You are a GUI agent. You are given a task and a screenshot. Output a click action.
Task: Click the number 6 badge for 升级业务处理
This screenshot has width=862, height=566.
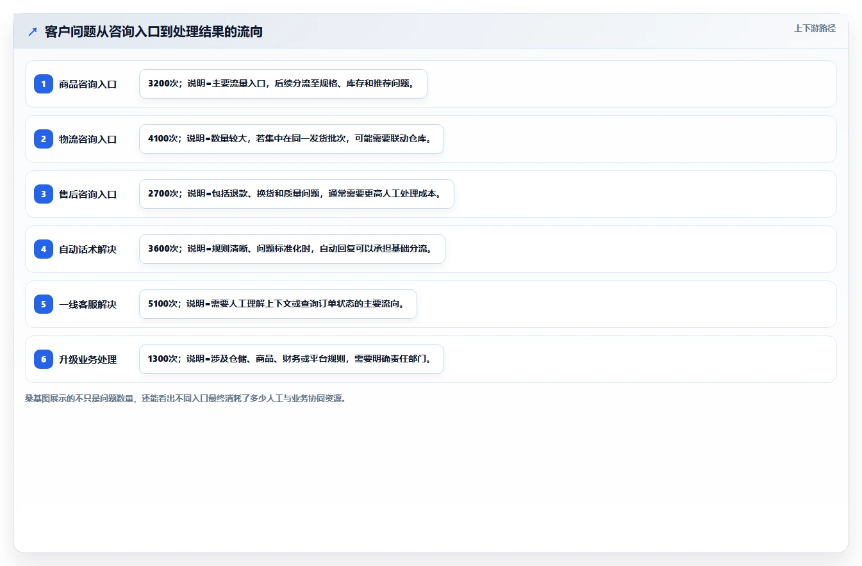point(44,359)
